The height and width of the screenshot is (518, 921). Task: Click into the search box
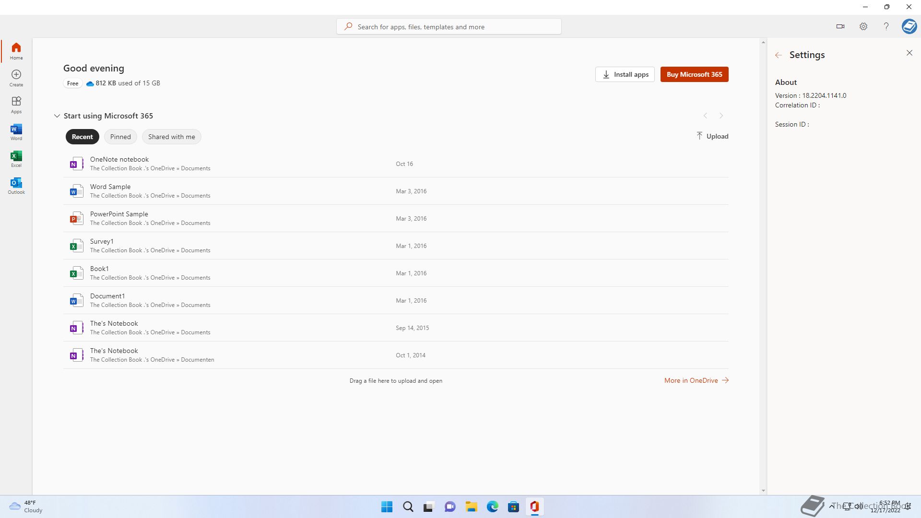point(449,26)
